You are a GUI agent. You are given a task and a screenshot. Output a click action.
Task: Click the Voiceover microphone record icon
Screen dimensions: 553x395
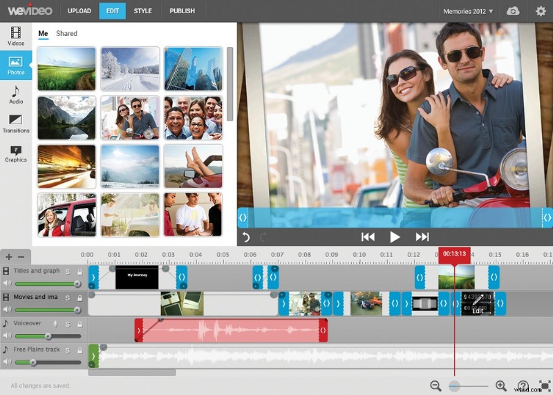(55, 324)
